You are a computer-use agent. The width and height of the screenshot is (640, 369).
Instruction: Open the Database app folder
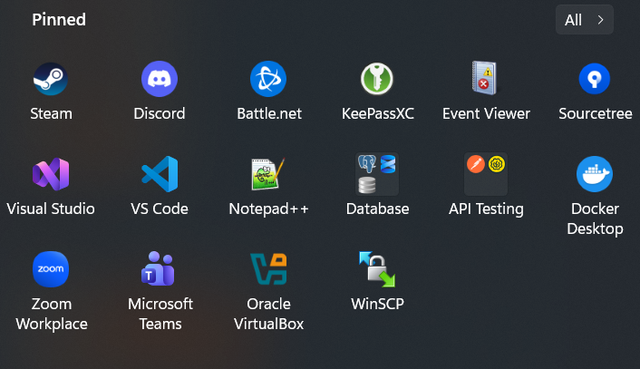click(x=377, y=174)
